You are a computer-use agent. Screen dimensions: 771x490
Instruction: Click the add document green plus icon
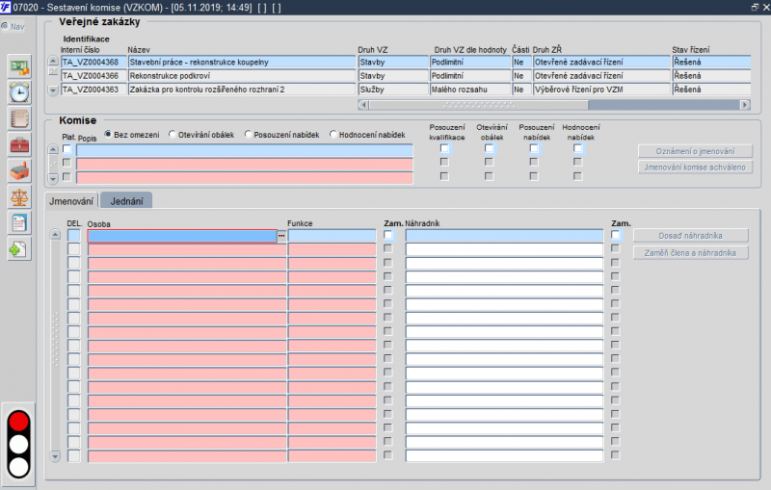click(18, 248)
